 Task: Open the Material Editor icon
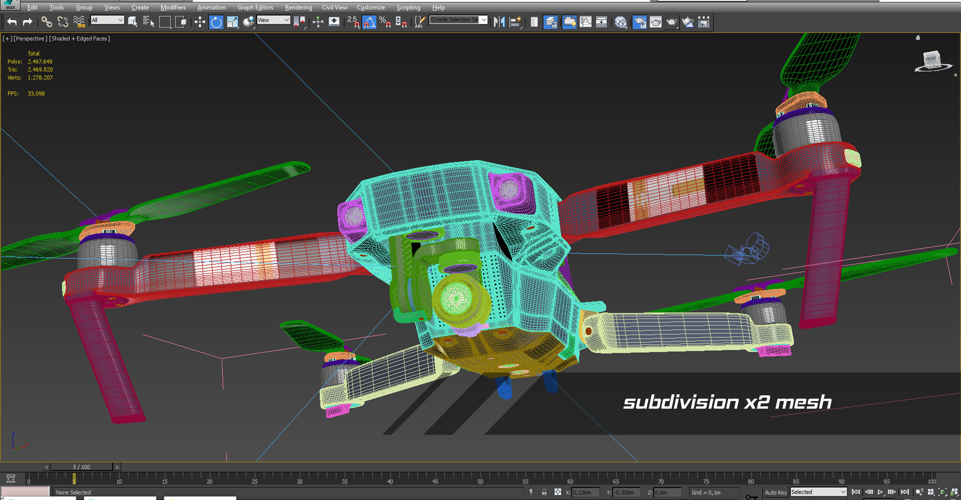[621, 22]
